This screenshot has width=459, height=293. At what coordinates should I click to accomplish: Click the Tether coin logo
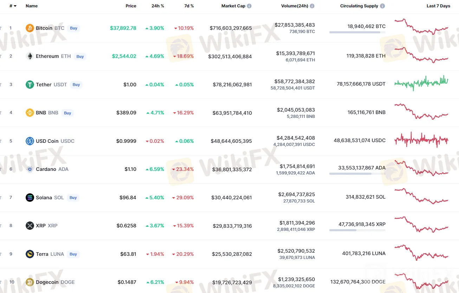(30, 85)
